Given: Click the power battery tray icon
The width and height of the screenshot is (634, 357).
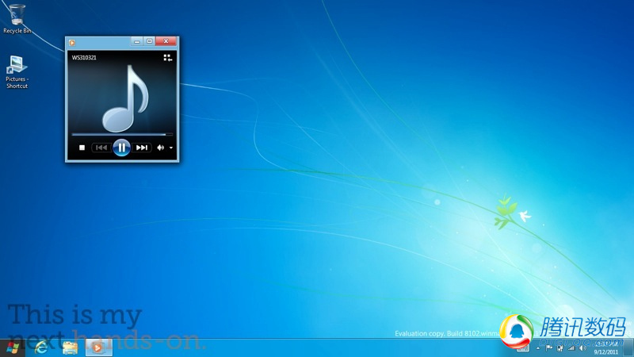Looking at the screenshot, I should coord(560,348).
